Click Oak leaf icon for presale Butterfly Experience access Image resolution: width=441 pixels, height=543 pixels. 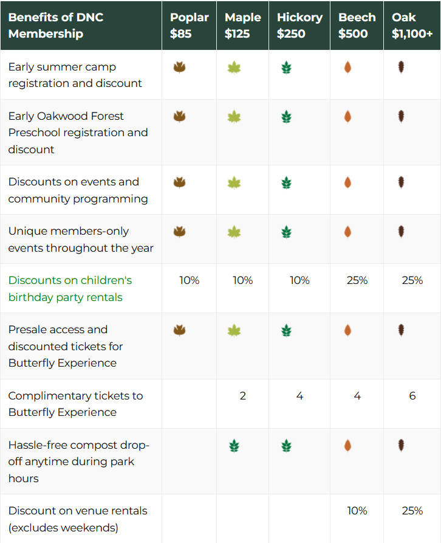coord(402,330)
